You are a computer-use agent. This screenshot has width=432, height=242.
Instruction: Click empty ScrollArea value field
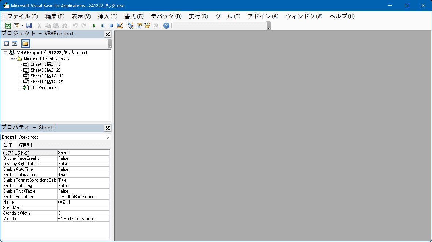[83, 208]
